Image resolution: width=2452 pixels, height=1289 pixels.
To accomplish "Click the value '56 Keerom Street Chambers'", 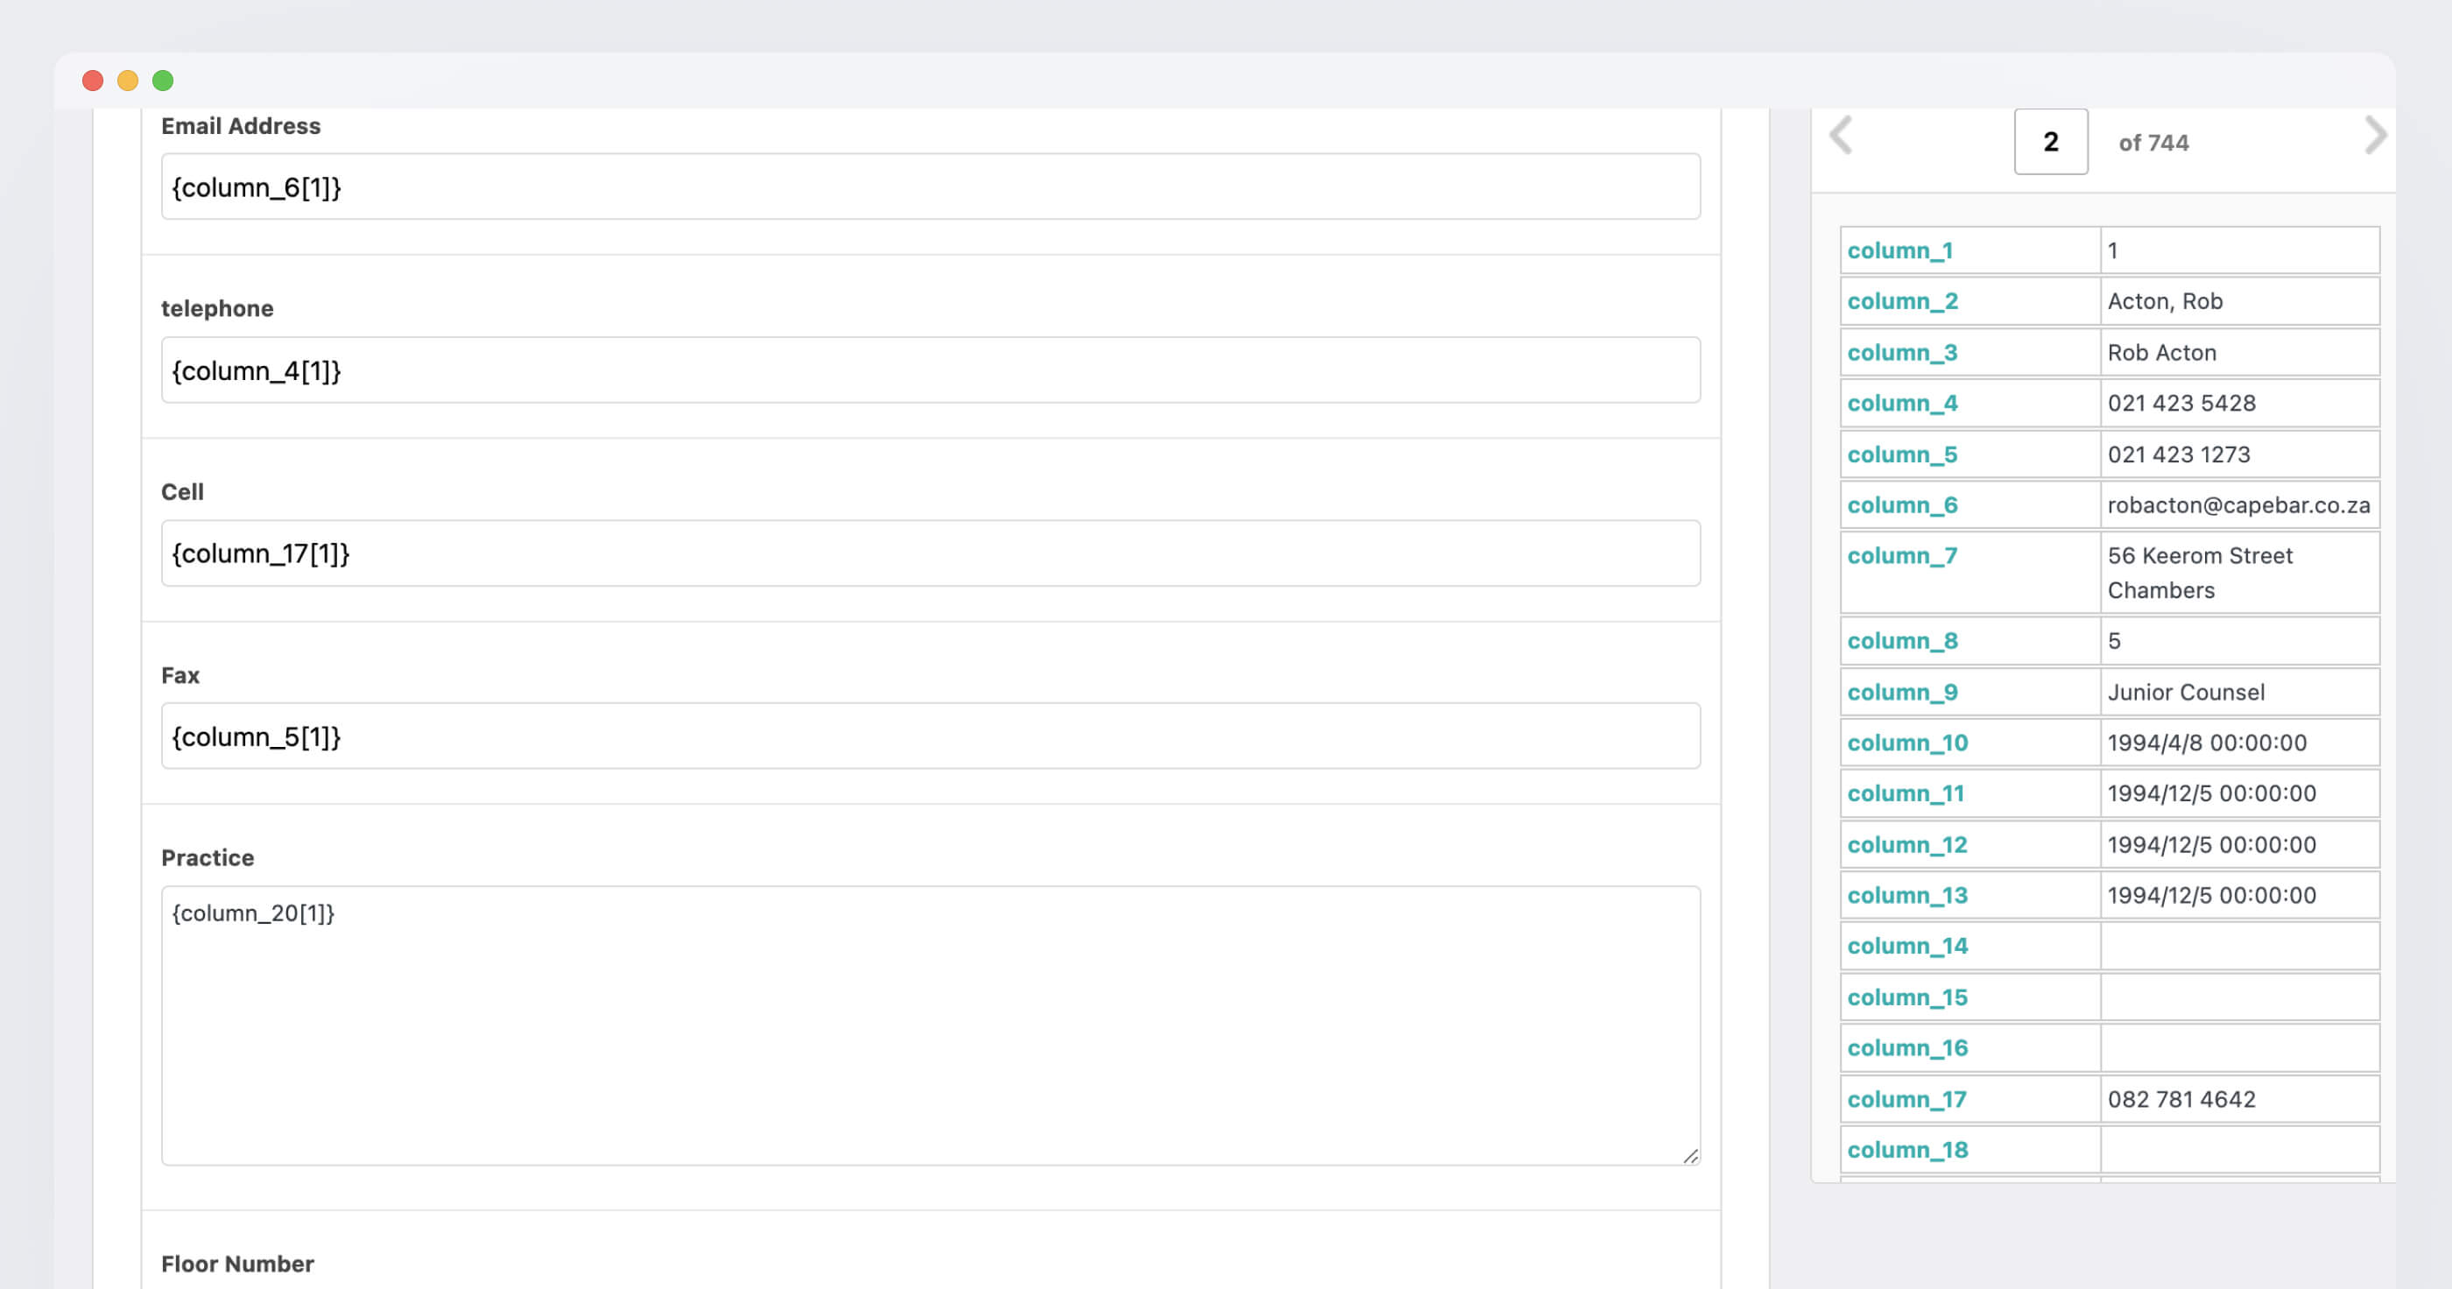I will point(2200,572).
